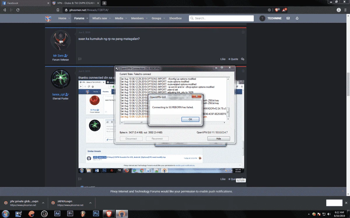
Task: Expand the dropdown arrow next to Members
Action: coord(146,18)
